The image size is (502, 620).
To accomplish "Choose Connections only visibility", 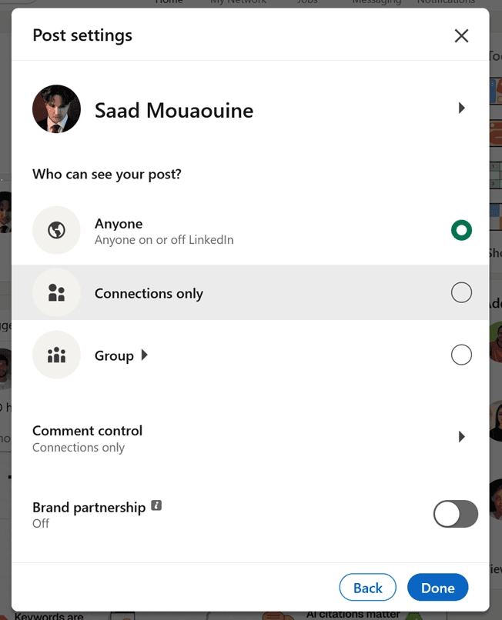I will click(x=461, y=292).
